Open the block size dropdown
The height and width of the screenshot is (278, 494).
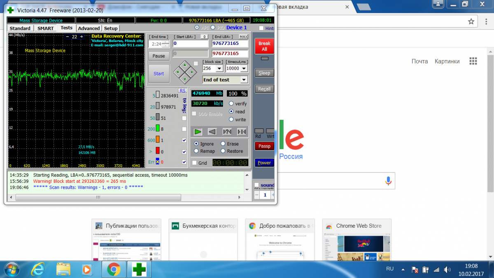pos(219,68)
